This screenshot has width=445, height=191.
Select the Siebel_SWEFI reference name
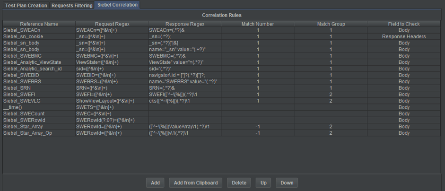pos(39,95)
